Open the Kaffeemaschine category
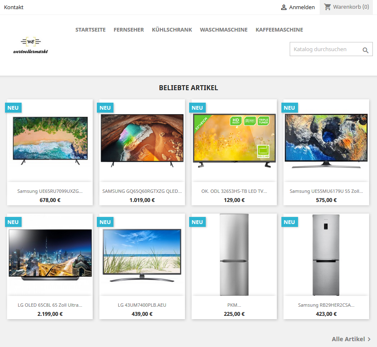The height and width of the screenshot is (347, 377). pos(279,30)
